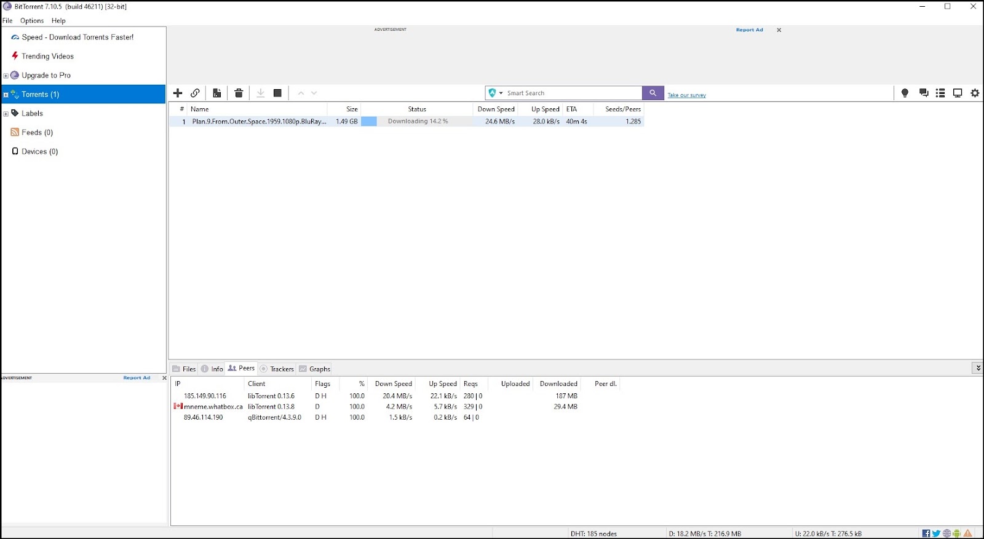
Task: Click the remote monitor icon in toolbar
Action: coord(958,93)
